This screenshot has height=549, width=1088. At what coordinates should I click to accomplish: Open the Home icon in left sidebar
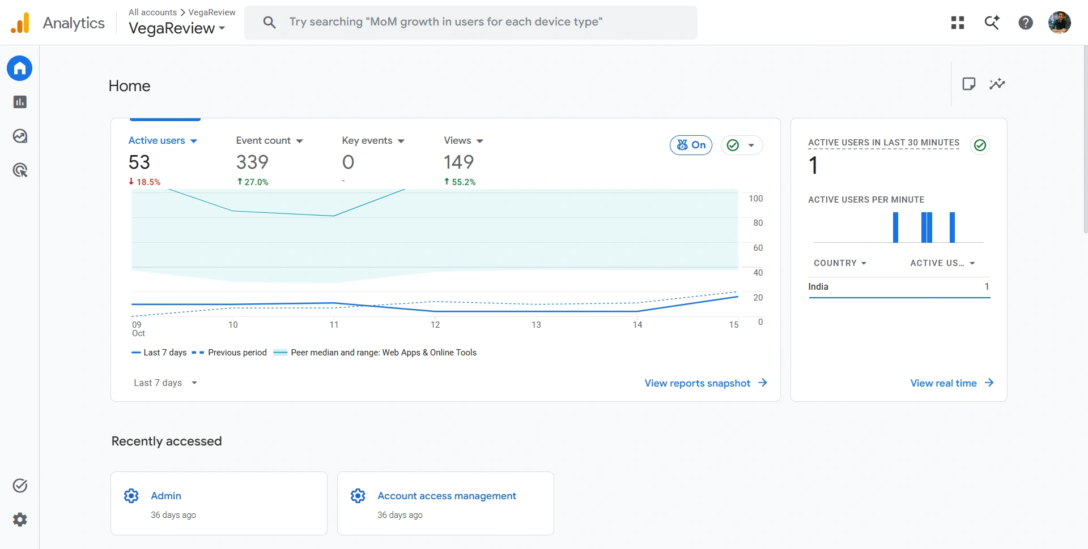click(20, 68)
